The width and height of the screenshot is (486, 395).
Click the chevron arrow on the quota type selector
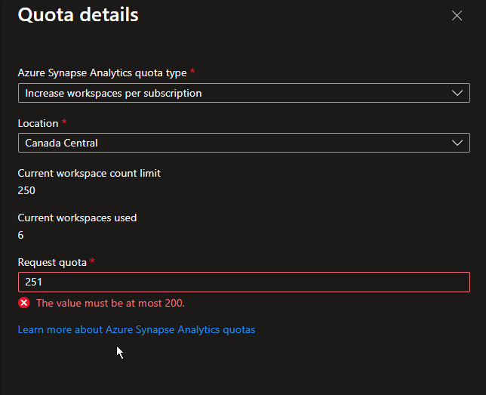[456, 94]
